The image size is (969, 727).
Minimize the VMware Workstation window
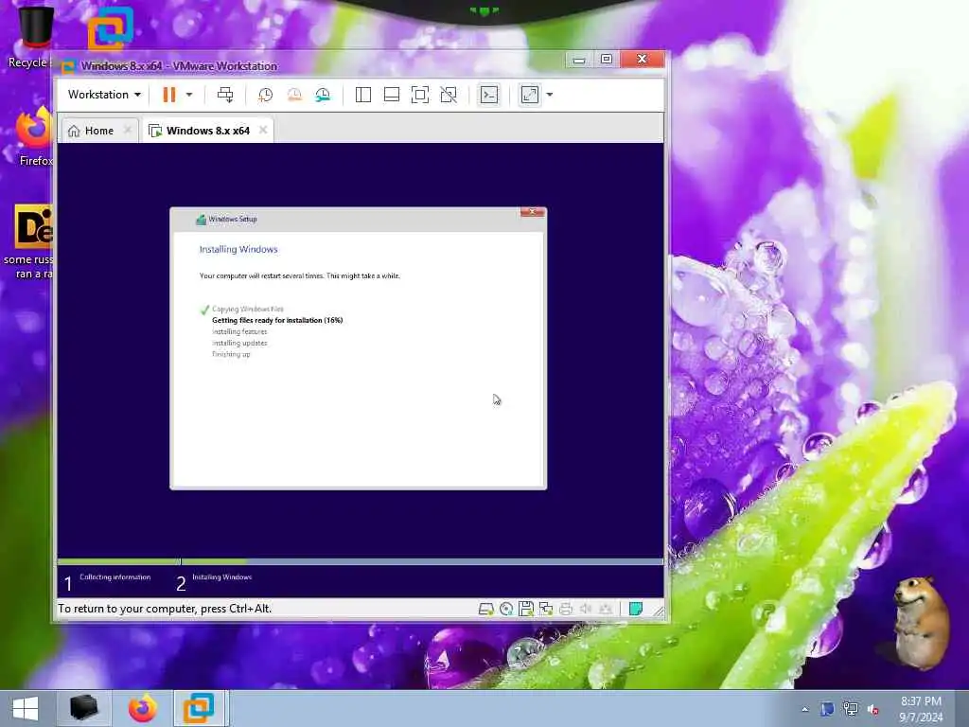pos(578,60)
